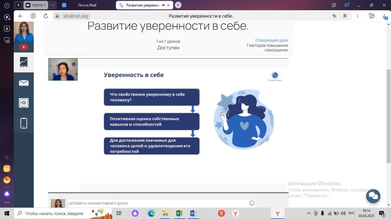Go back to previous page
The image size is (391, 219).
21,16
